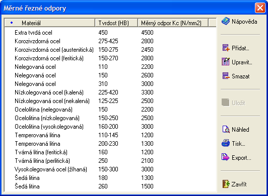Screen dimensions: 268x196
Task: Click hardness value 125-225
Action: pyautogui.click(x=108, y=101)
